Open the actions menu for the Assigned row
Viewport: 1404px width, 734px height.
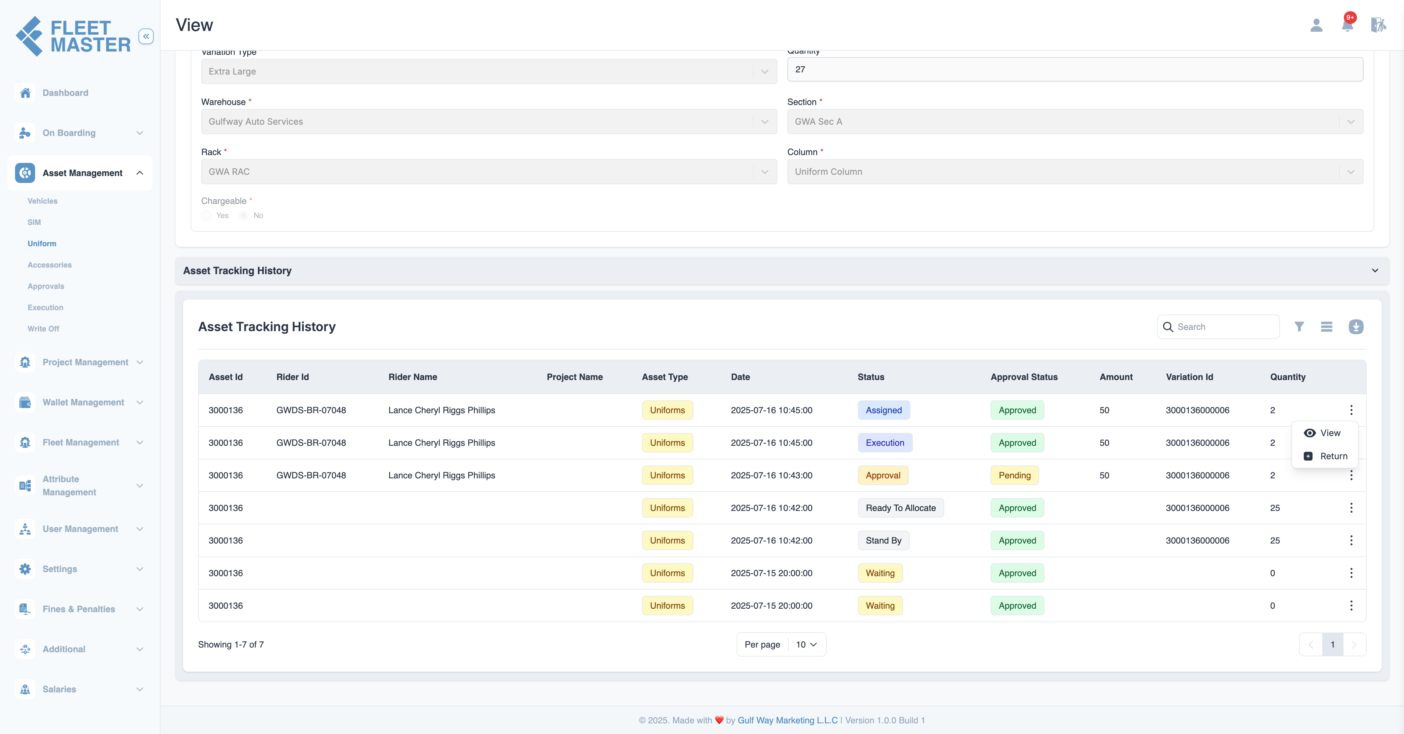[1351, 410]
